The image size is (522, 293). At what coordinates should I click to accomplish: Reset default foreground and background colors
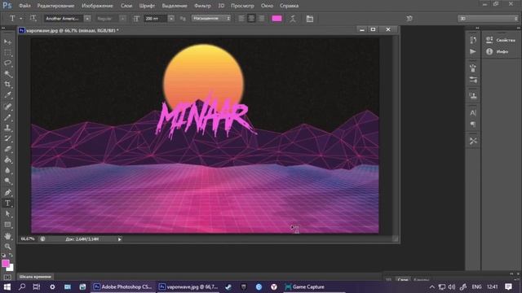pos(3,255)
